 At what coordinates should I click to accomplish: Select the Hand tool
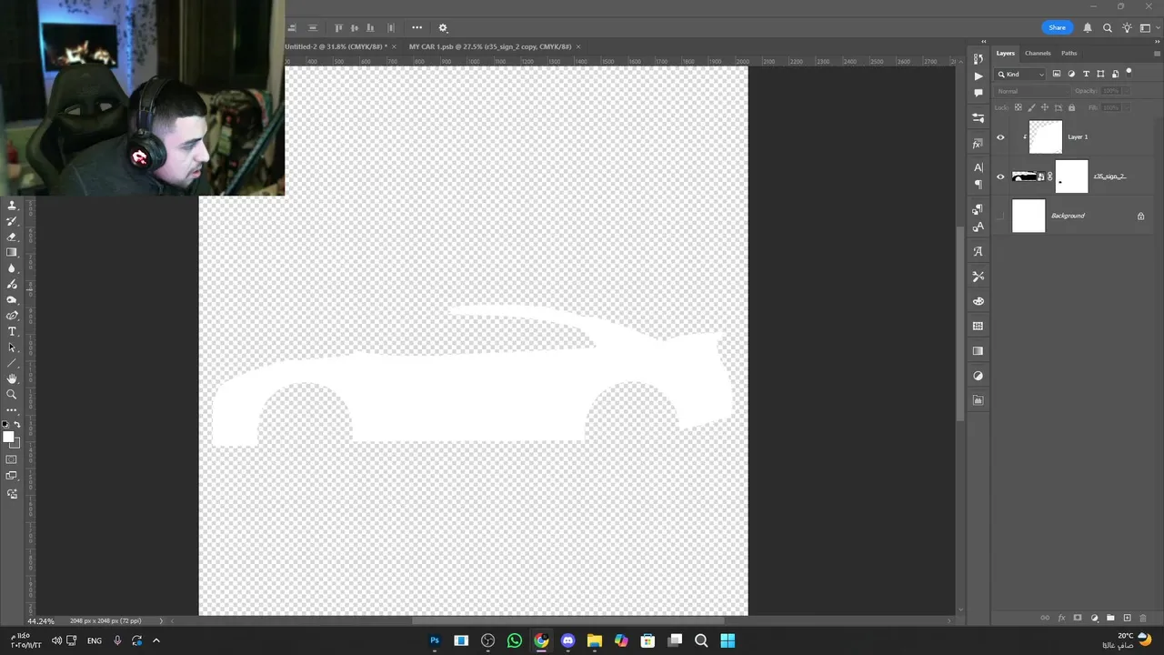click(12, 378)
